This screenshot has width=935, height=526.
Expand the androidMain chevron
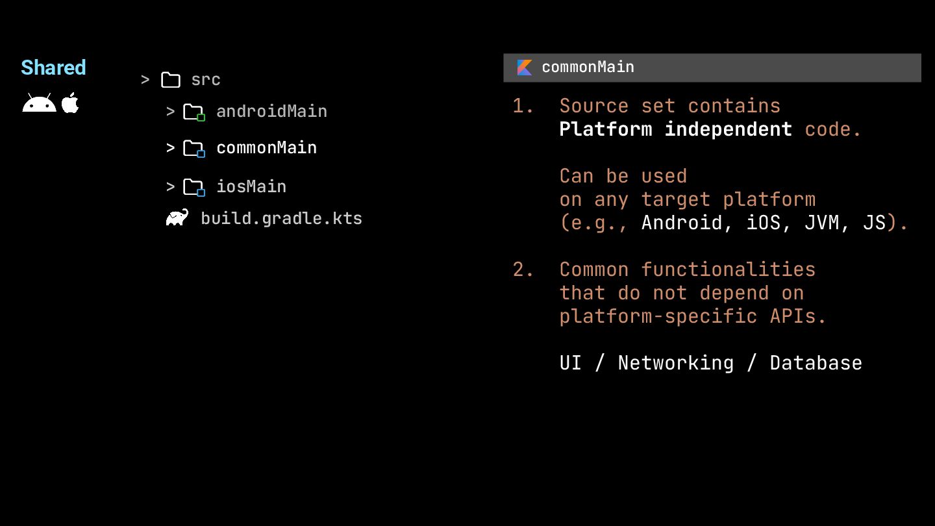click(170, 112)
